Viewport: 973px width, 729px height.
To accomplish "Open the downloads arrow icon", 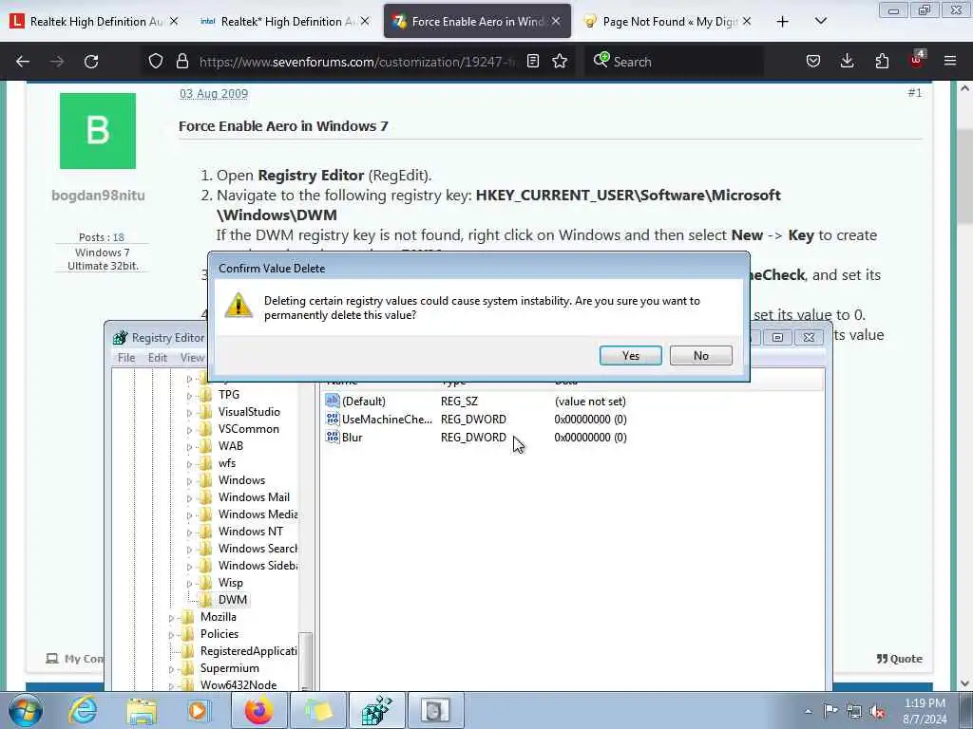I will pyautogui.click(x=847, y=61).
